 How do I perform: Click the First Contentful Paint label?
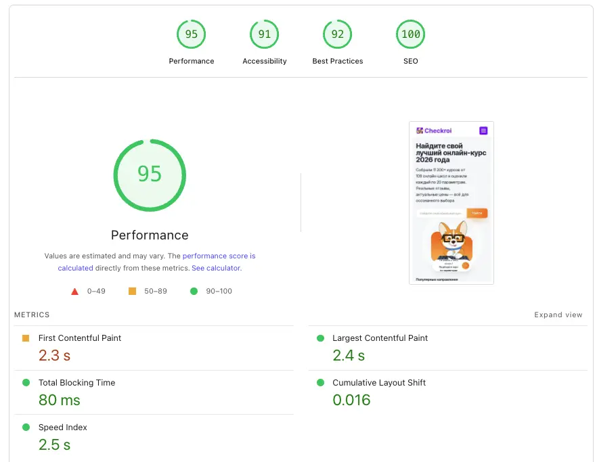[x=80, y=338]
